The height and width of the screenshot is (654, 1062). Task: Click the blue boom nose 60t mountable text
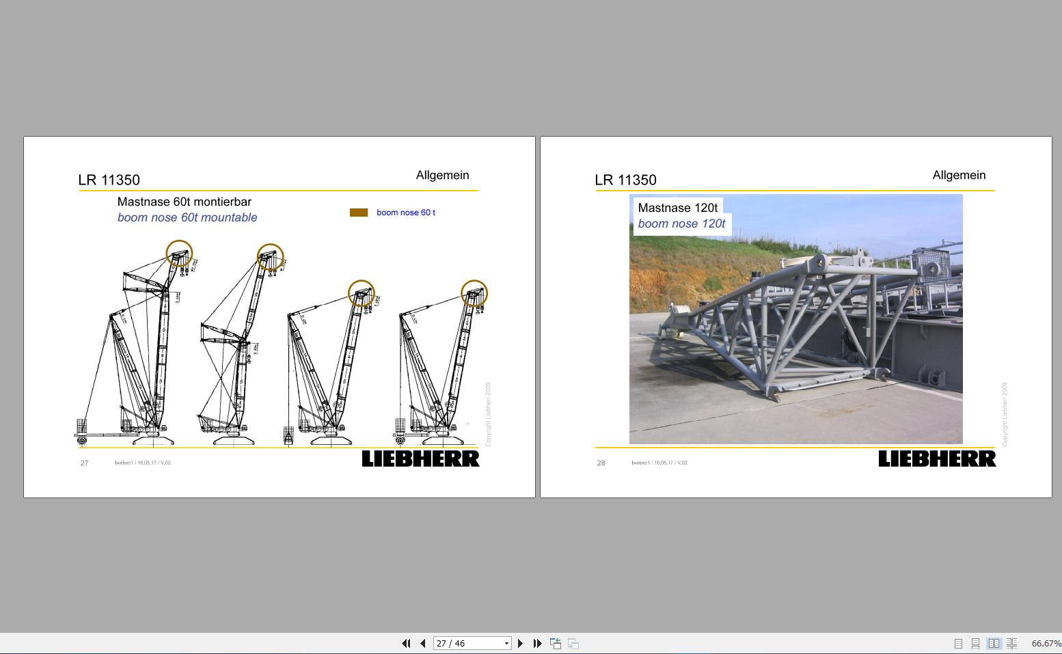click(x=187, y=217)
